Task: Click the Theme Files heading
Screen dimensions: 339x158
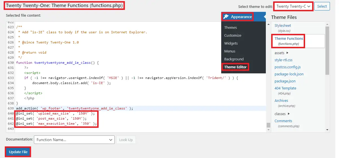Action: (x=284, y=17)
